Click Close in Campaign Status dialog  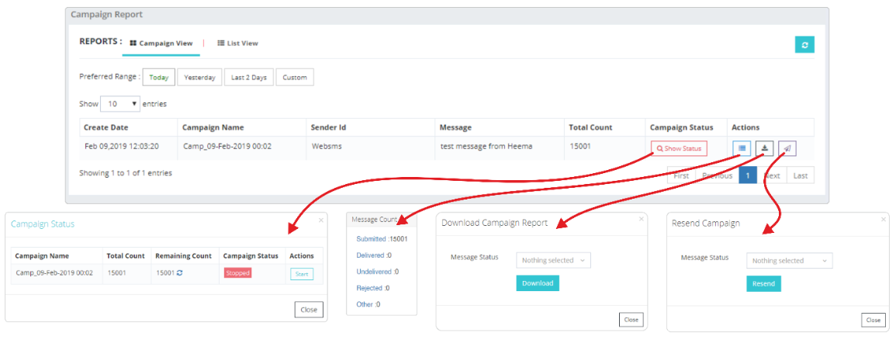pyautogui.click(x=309, y=310)
